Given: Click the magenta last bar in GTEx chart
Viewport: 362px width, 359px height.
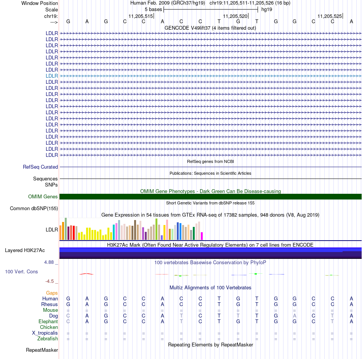Looking at the screenshot, I should coord(202,236).
